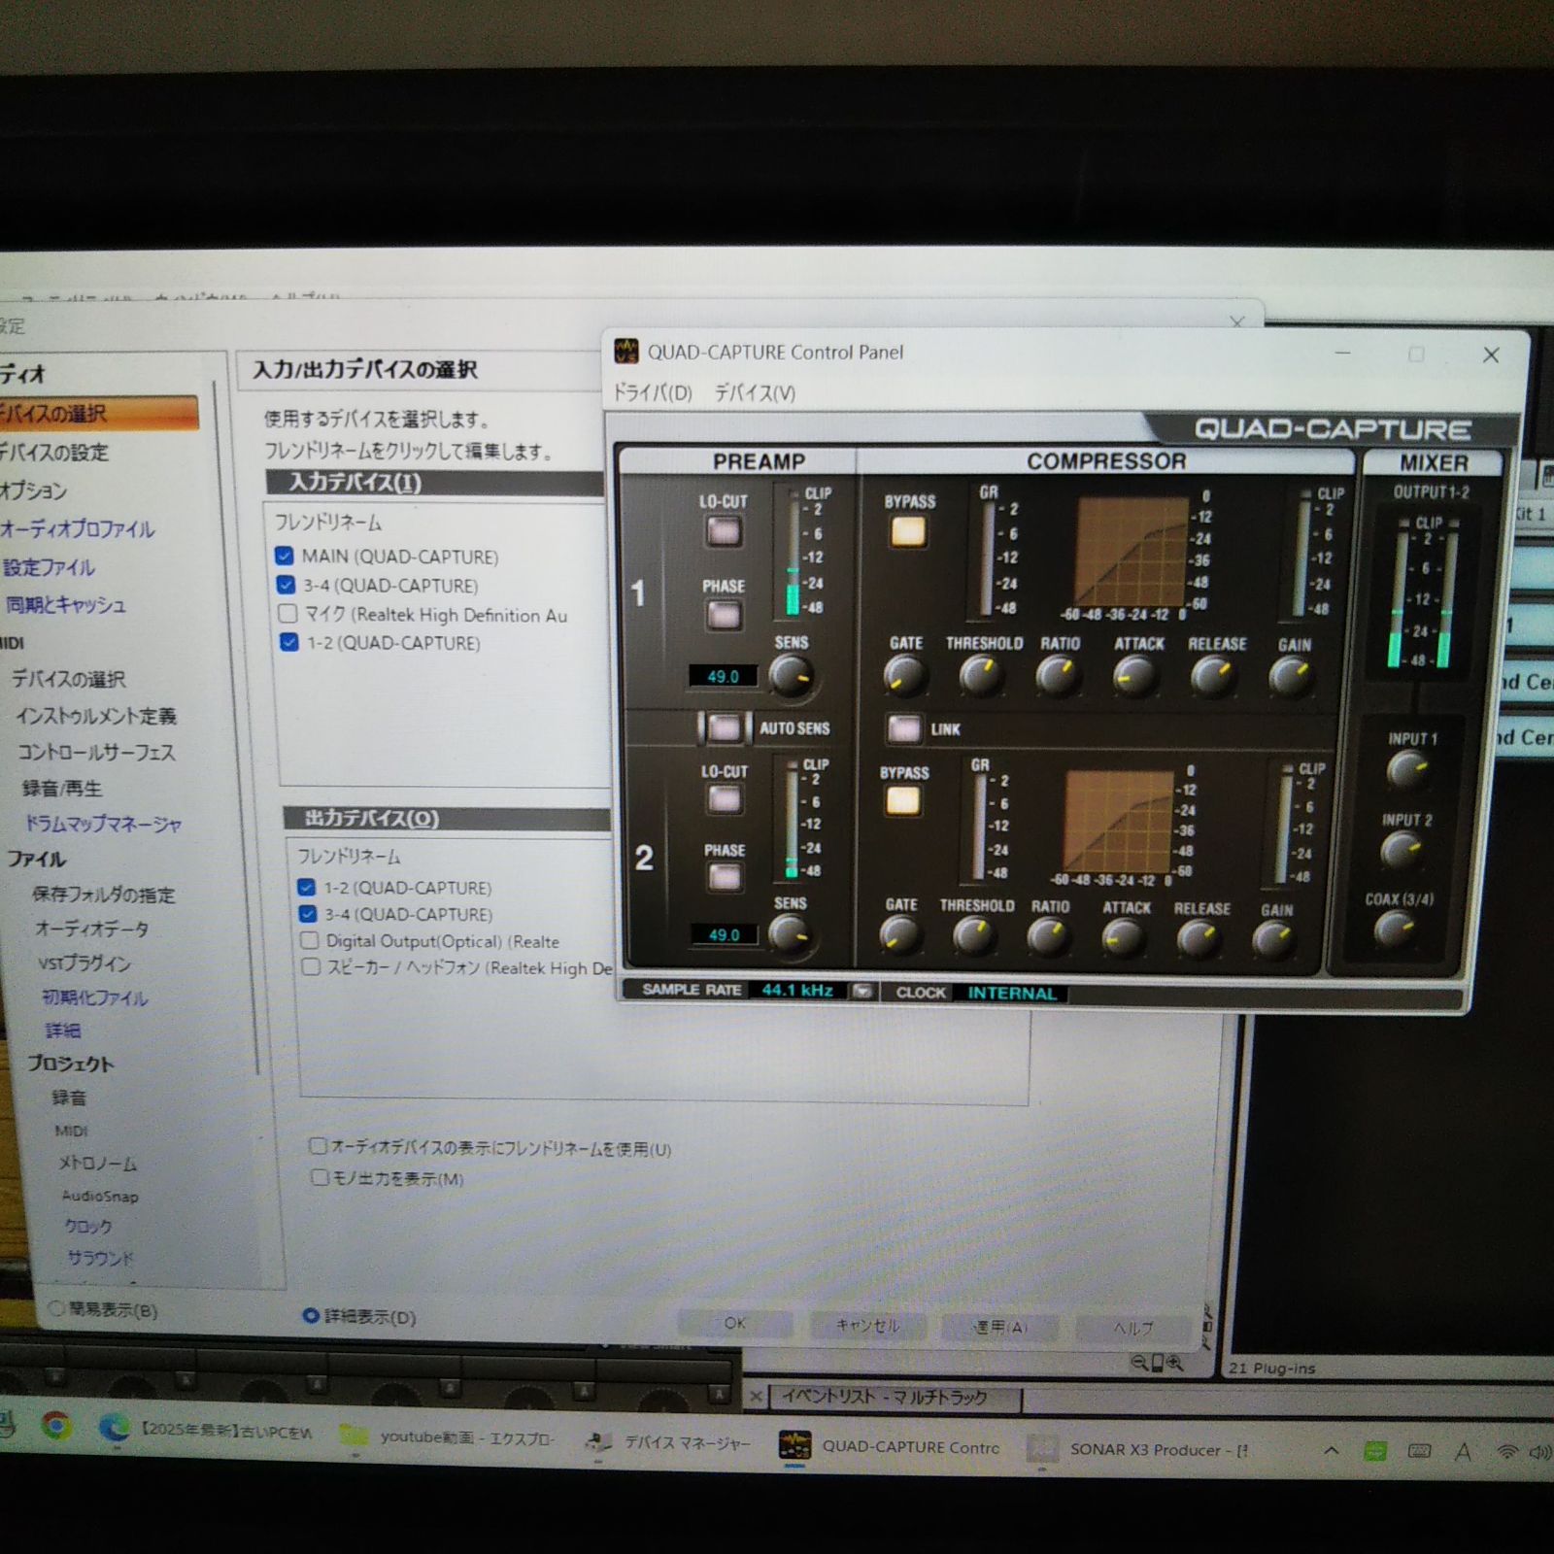Image resolution: width=1554 pixels, height=1554 pixels.
Task: Uncheck MAIN (QUAD-CAPTURE) input device
Action: (285, 556)
